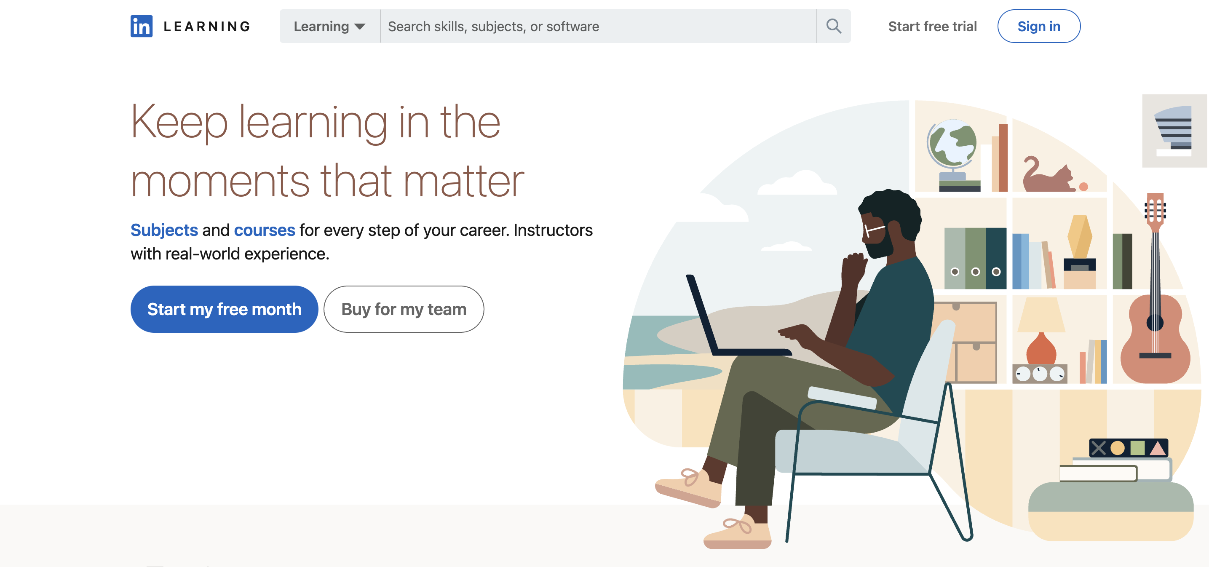Click the small thumbnail image at top right

(1174, 131)
